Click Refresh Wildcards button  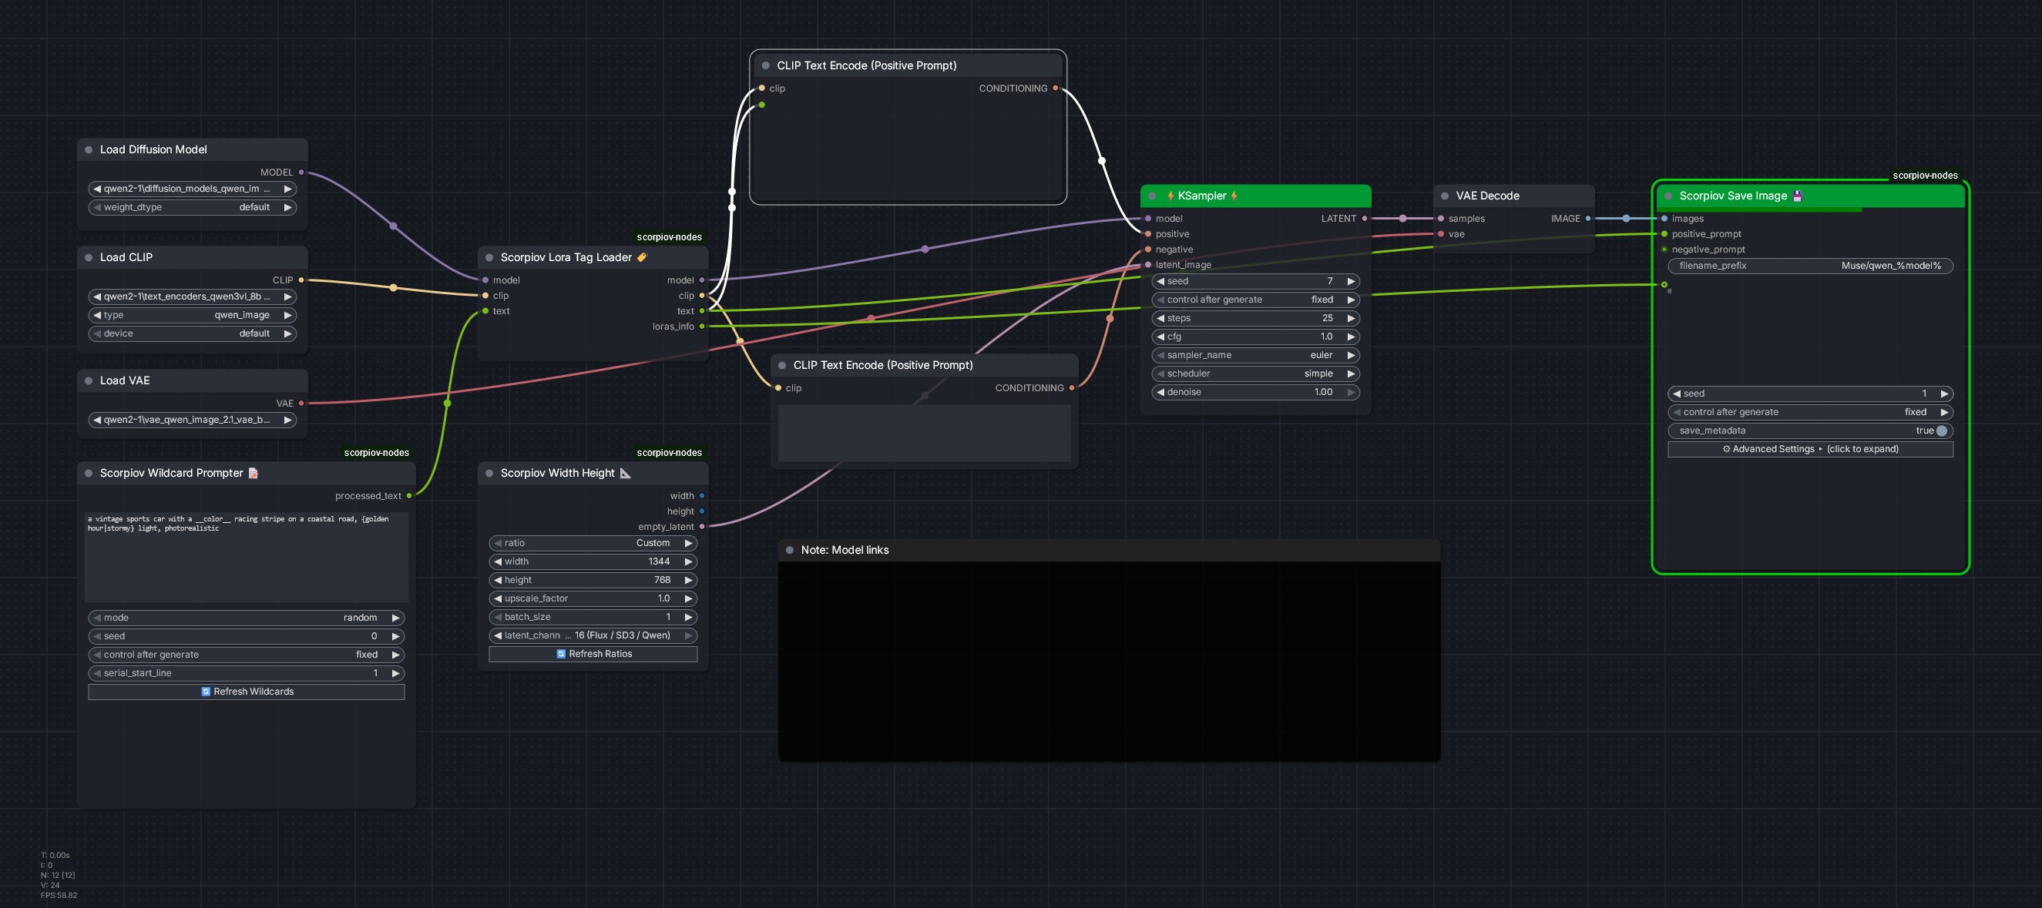tap(247, 692)
